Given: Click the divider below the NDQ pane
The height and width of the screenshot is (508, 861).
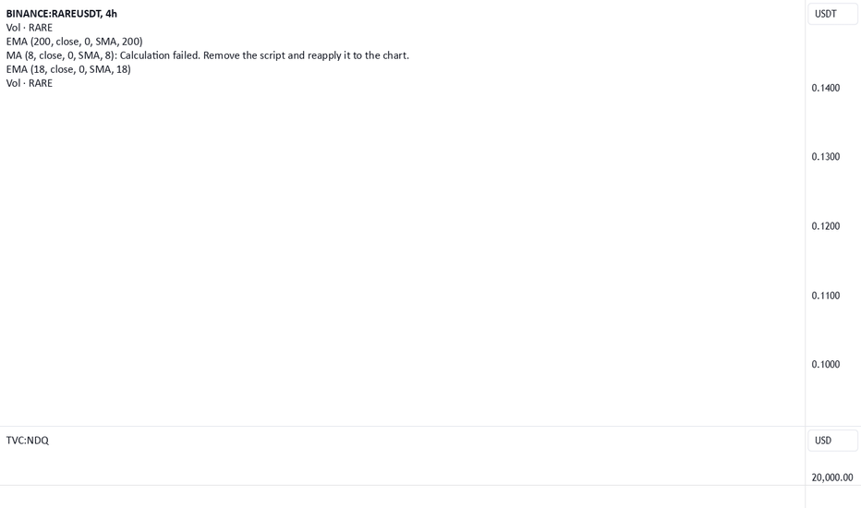Looking at the screenshot, I should click(x=403, y=485).
